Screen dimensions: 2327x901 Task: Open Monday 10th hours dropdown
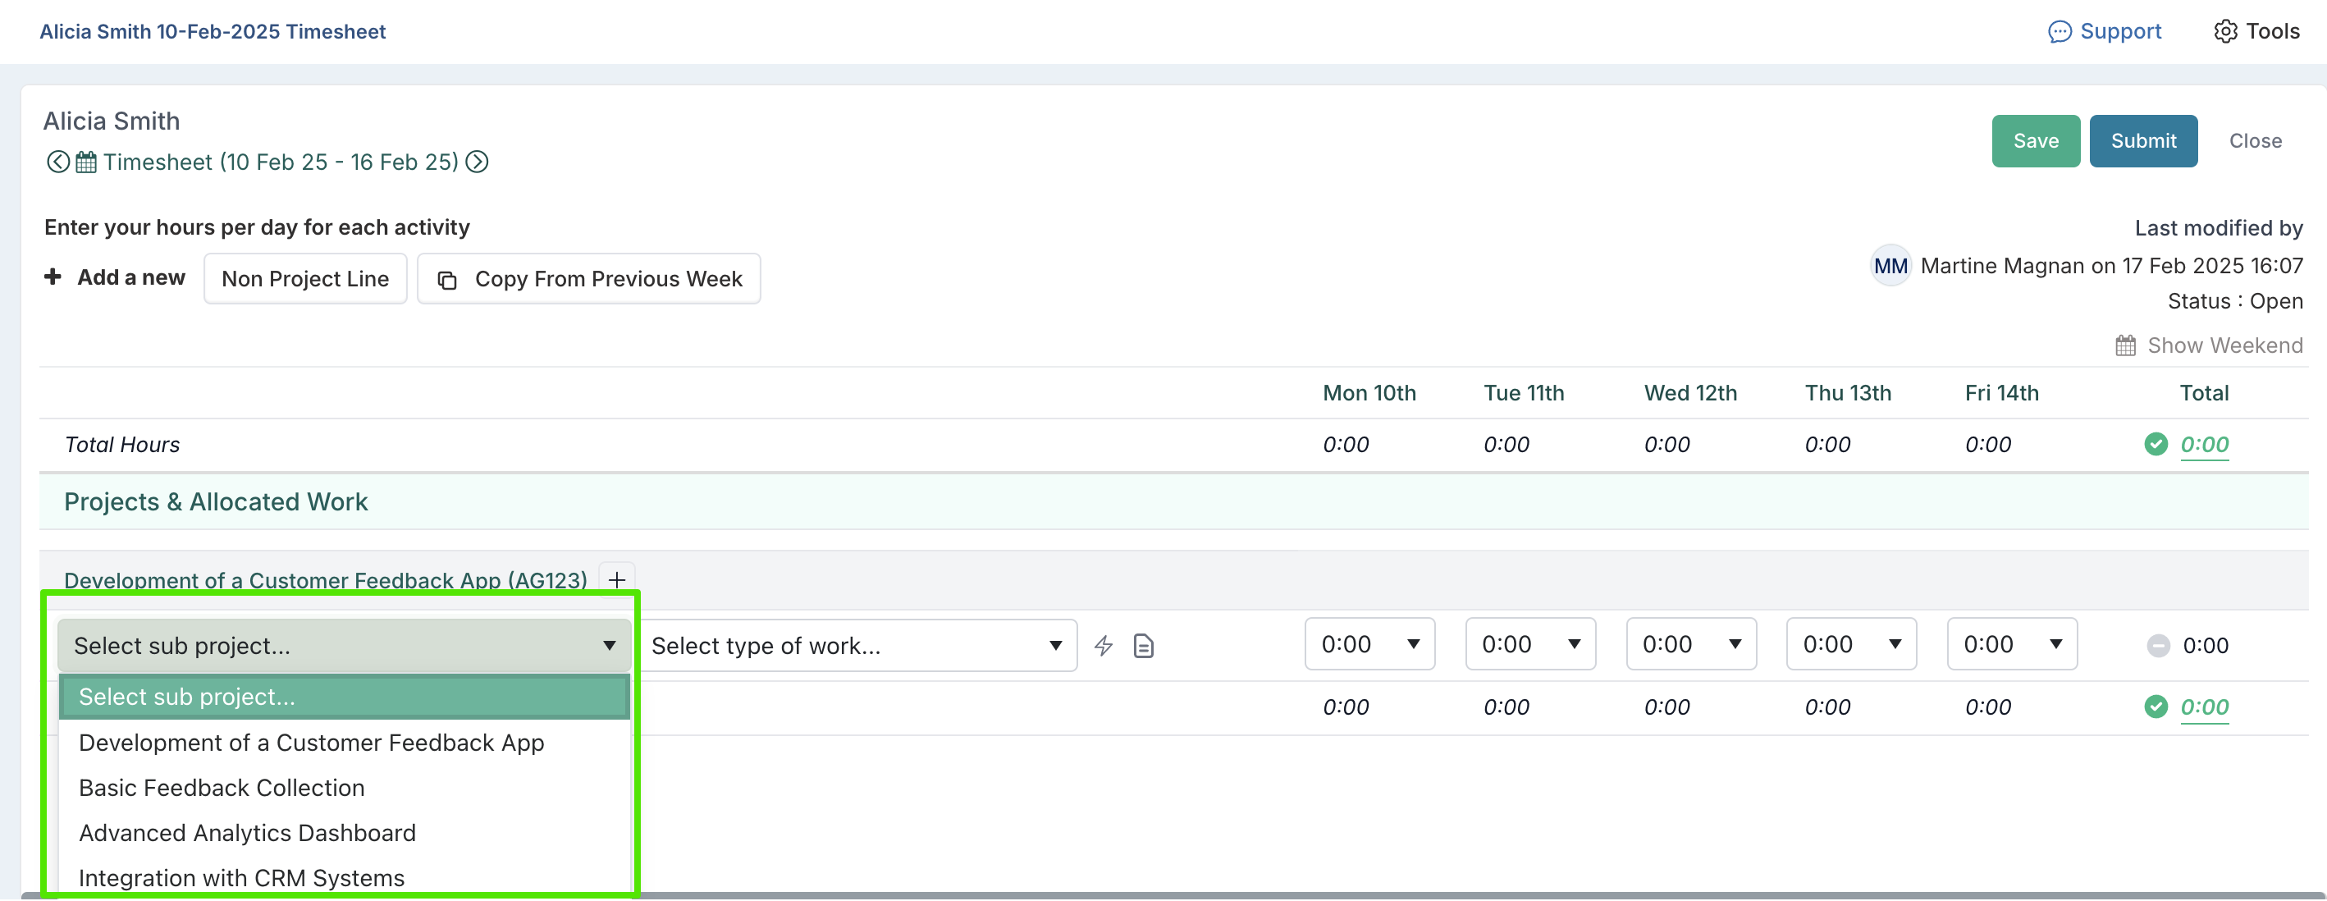point(1369,644)
